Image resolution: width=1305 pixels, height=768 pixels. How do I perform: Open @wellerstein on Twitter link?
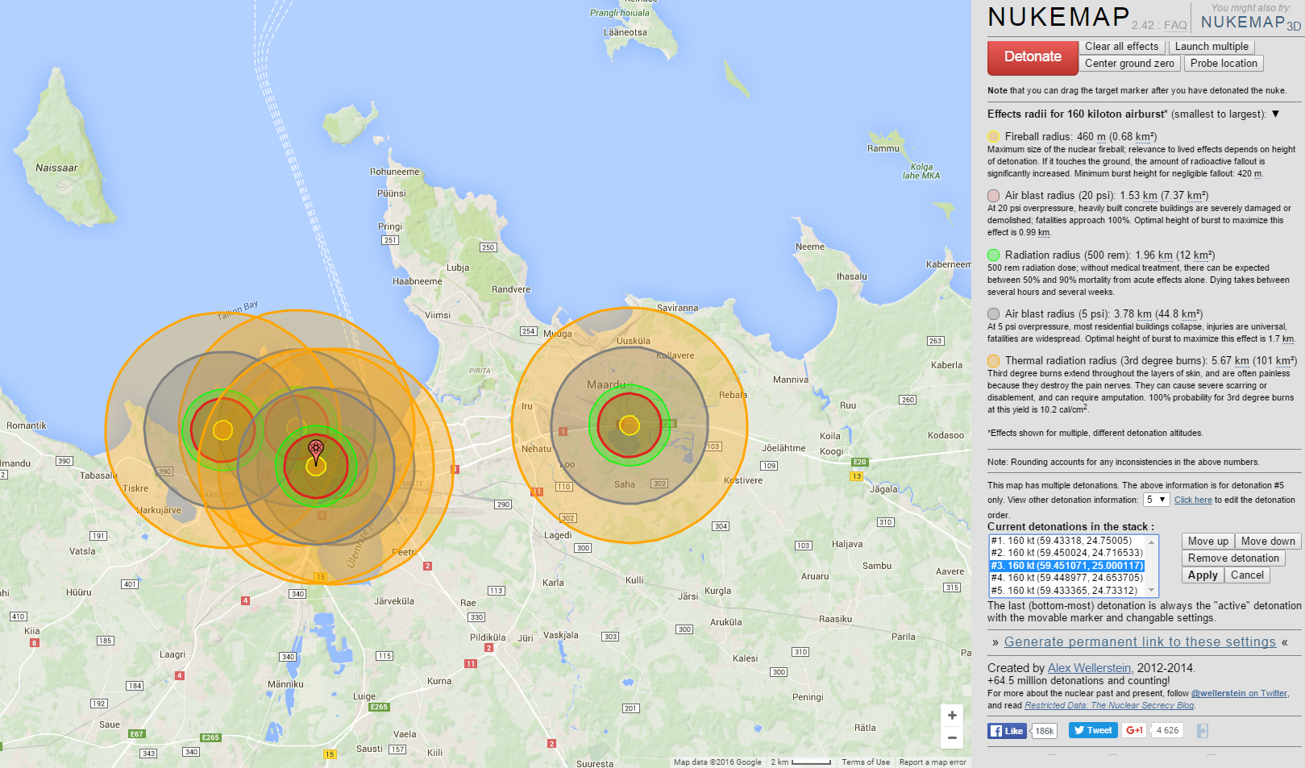1239,693
